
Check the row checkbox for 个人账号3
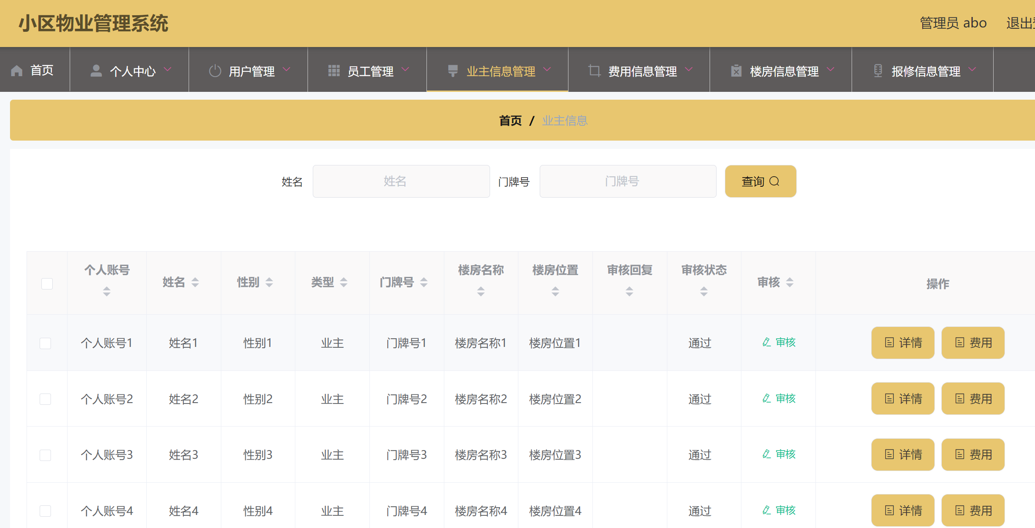pyautogui.click(x=45, y=455)
